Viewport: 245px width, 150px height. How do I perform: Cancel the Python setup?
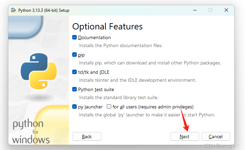[x=216, y=136]
